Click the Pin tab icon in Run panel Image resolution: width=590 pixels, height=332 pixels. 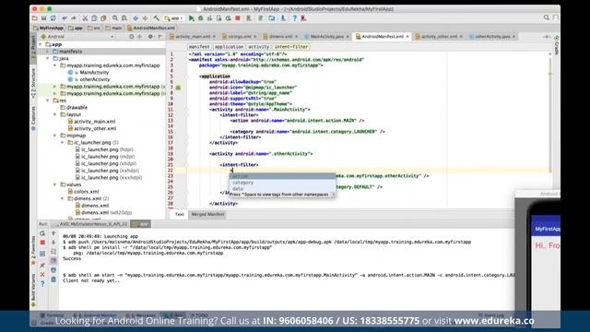tap(42, 266)
